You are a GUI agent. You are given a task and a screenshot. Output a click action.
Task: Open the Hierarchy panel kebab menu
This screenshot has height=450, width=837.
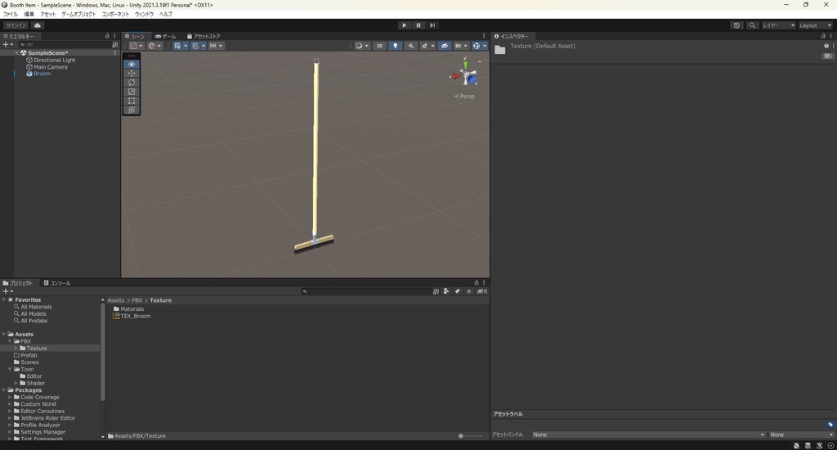pos(114,36)
